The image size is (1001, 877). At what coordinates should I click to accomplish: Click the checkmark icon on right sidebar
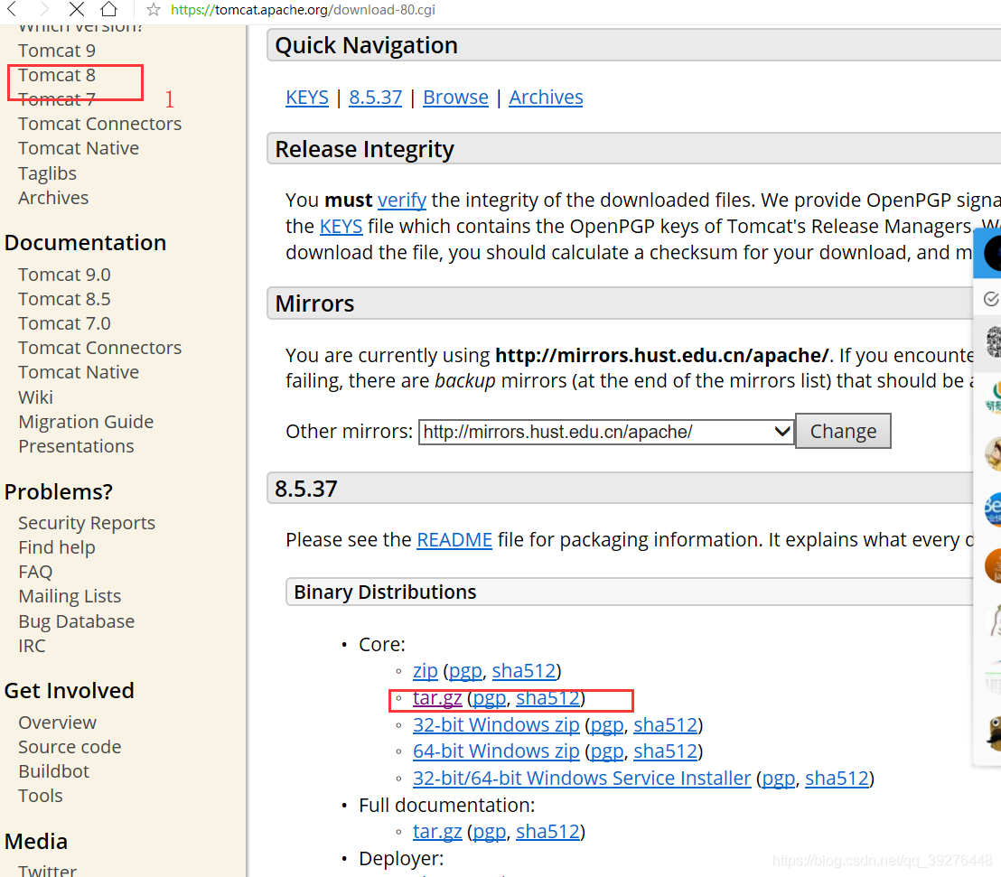click(991, 299)
